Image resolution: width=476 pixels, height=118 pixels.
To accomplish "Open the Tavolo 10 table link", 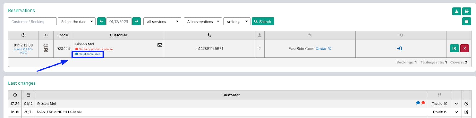I will click(x=323, y=49).
